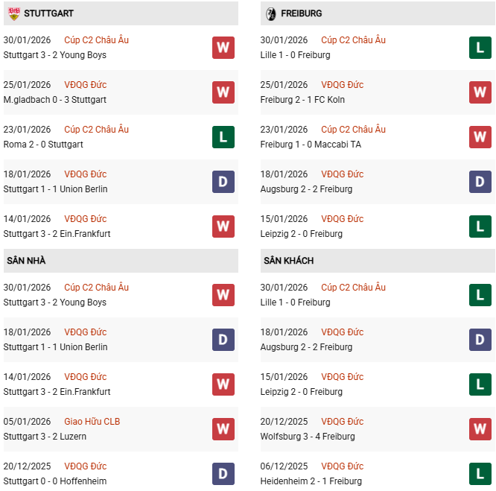
Task: Click the D badge for Stuttgart vs Hoffenheim
Action: point(223,474)
